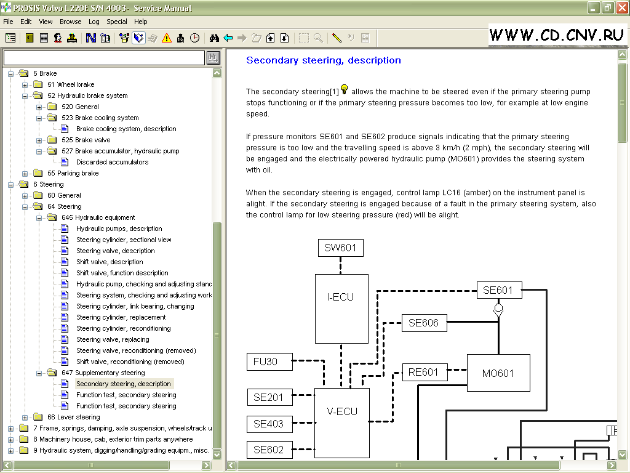630x473 pixels.
Task: Click the lightbulb note icon in the text
Action: pos(345,89)
